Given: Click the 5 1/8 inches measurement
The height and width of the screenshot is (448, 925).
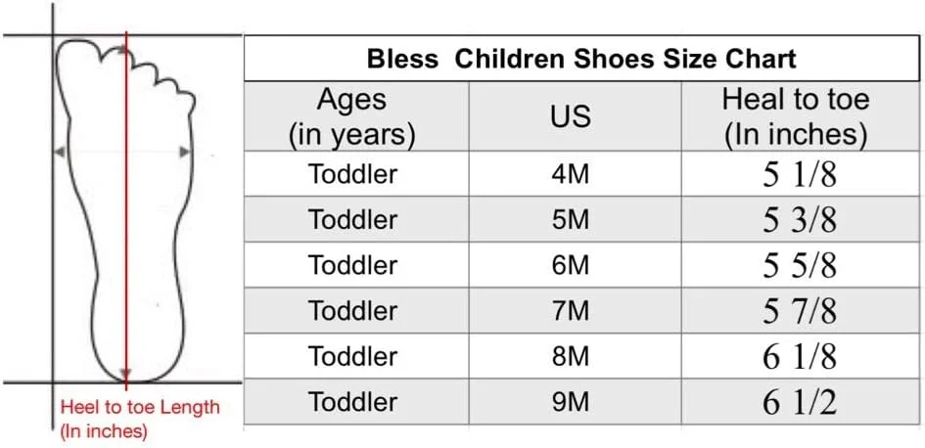Looking at the screenshot, I should [800, 174].
